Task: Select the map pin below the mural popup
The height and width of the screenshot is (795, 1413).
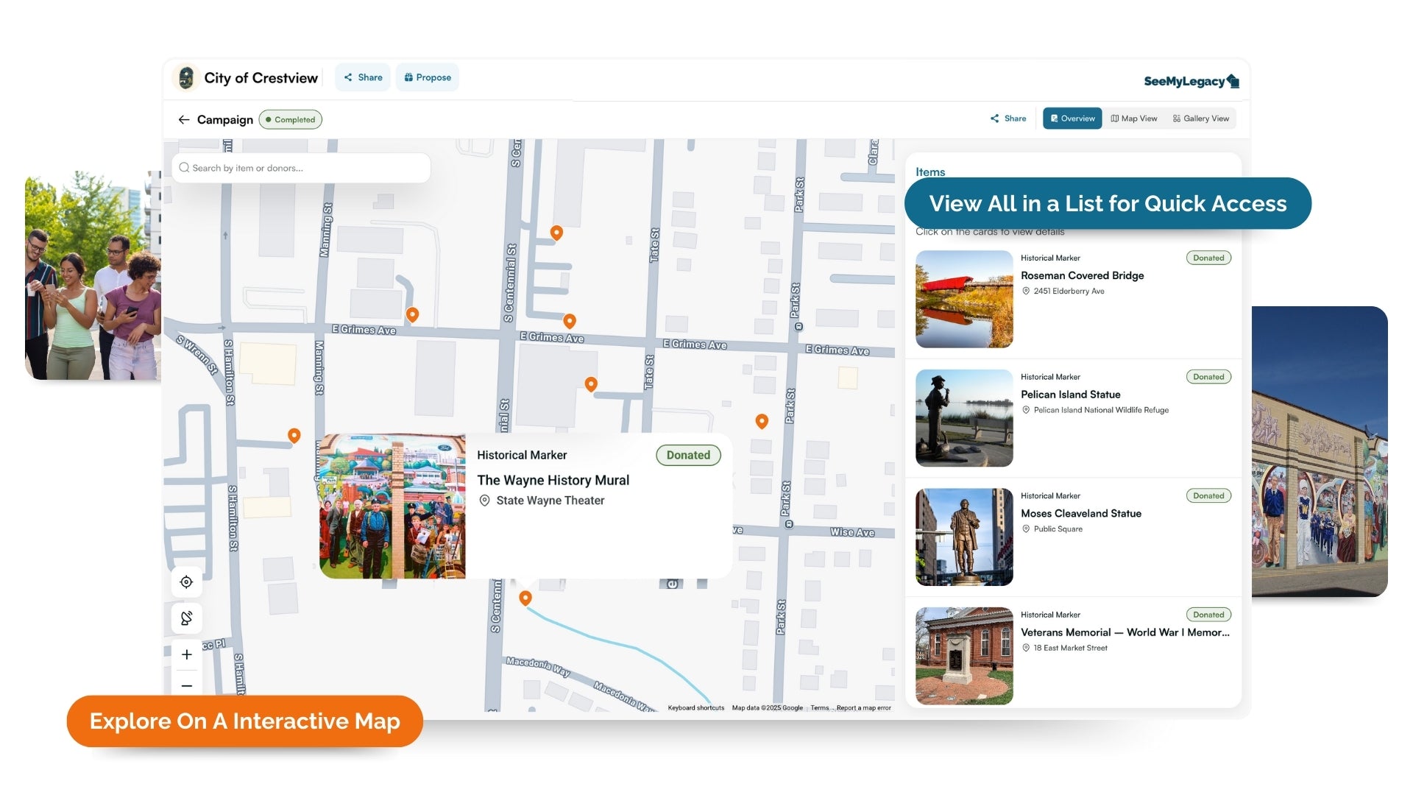Action: click(525, 598)
